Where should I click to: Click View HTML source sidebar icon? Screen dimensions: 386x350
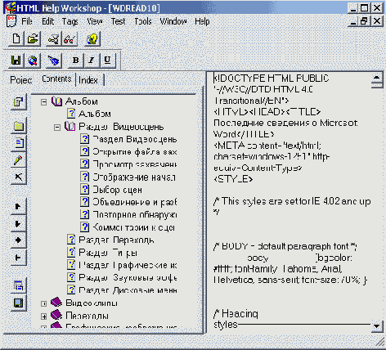[19, 286]
